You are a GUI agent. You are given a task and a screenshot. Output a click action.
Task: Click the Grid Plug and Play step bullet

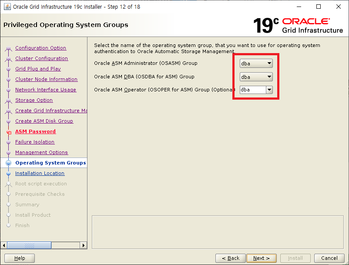(x=8, y=69)
